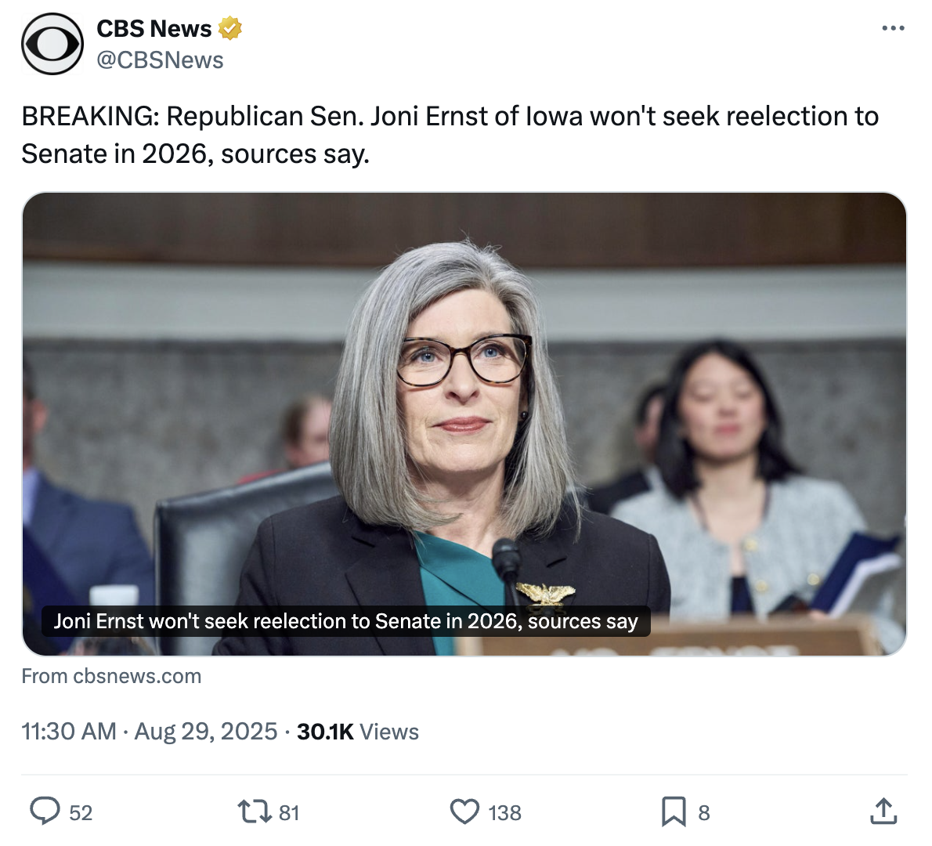Open the 11:30 AM Aug 29, 2025 timestamp
932x846 pixels.
click(150, 732)
